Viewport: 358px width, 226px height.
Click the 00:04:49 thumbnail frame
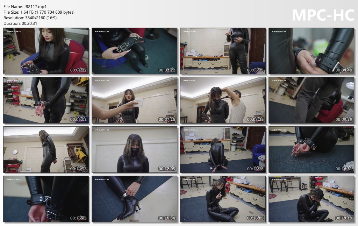312,51
